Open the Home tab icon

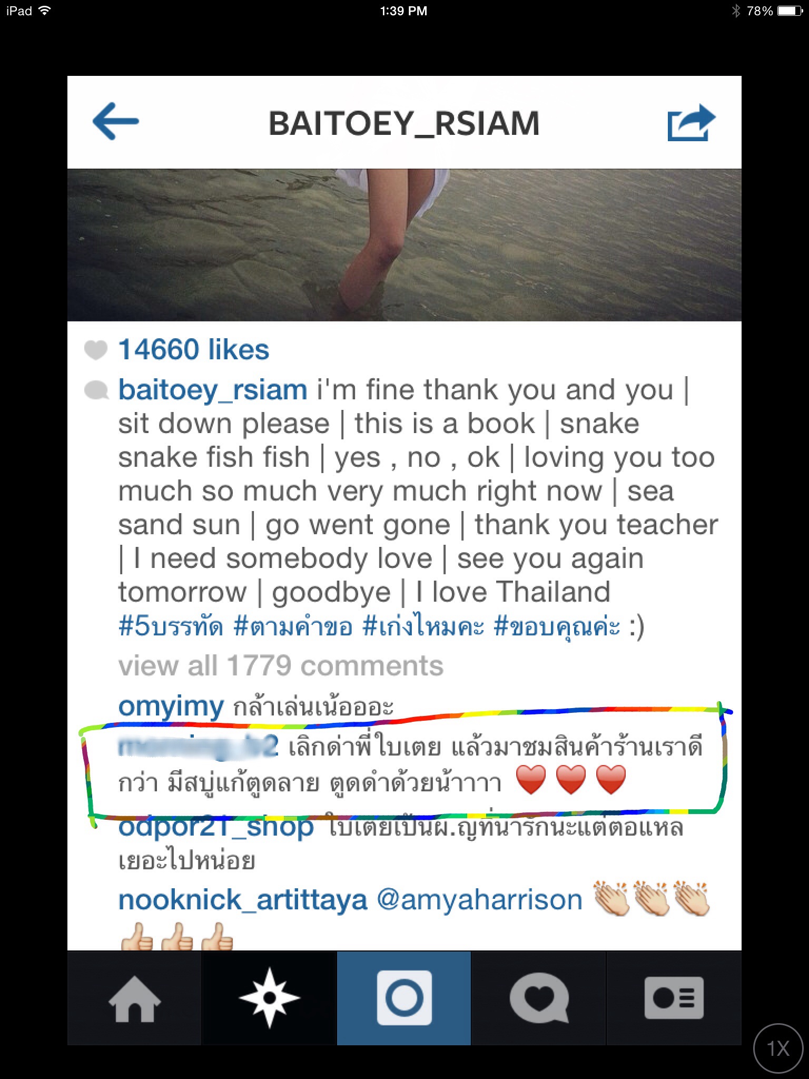click(134, 998)
